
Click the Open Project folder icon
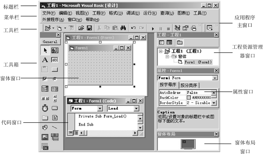point(81,28)
